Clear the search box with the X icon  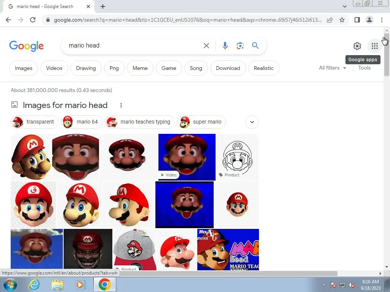[x=206, y=46]
